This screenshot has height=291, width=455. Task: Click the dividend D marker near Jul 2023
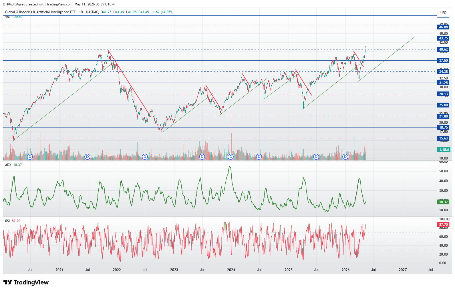[x=202, y=157]
